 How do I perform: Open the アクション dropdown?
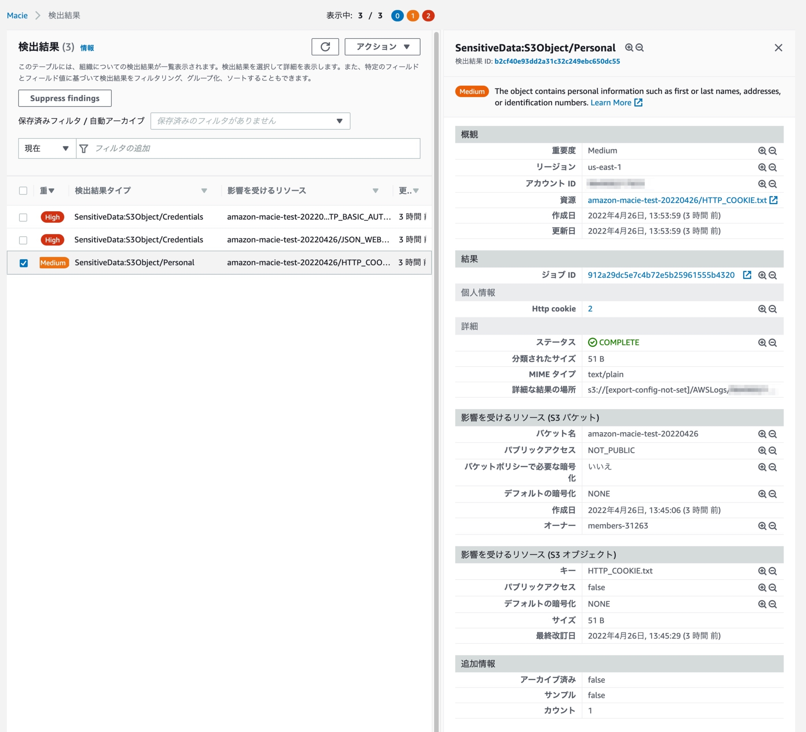point(381,47)
